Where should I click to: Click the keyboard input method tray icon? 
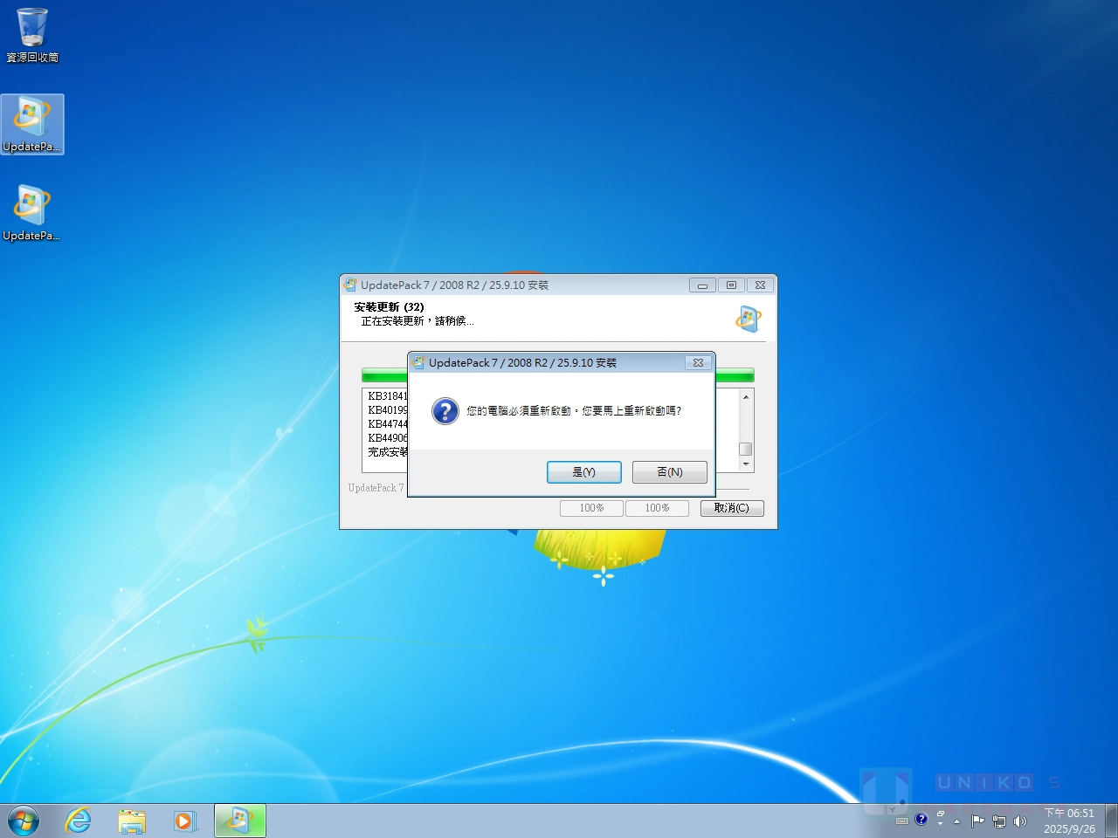pyautogui.click(x=902, y=821)
